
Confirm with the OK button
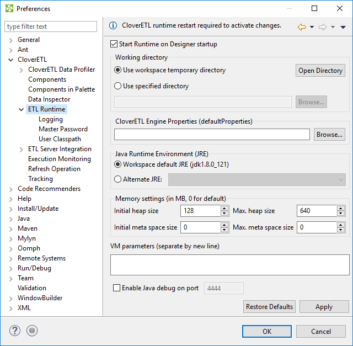pyautogui.click(x=267, y=331)
